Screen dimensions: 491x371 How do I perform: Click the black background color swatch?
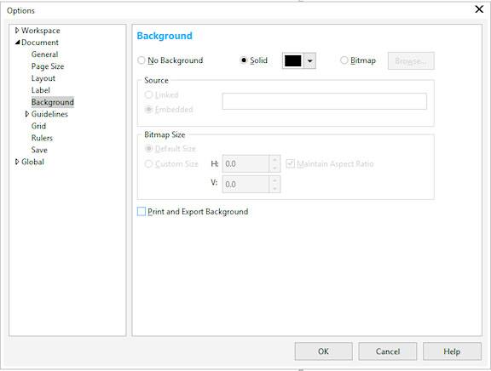click(292, 60)
